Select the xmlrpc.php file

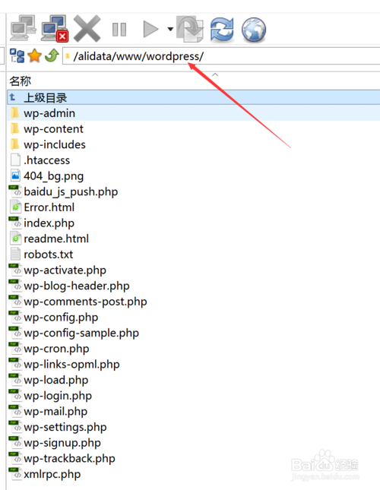(x=52, y=474)
